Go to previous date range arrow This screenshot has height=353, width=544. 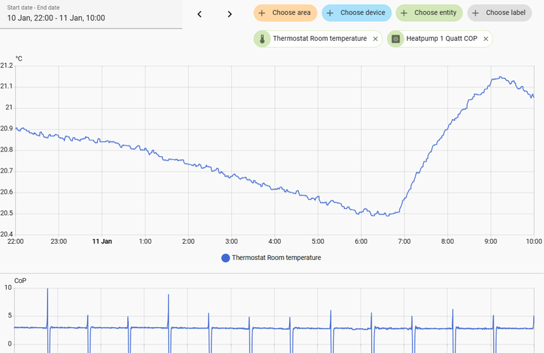[199, 14]
